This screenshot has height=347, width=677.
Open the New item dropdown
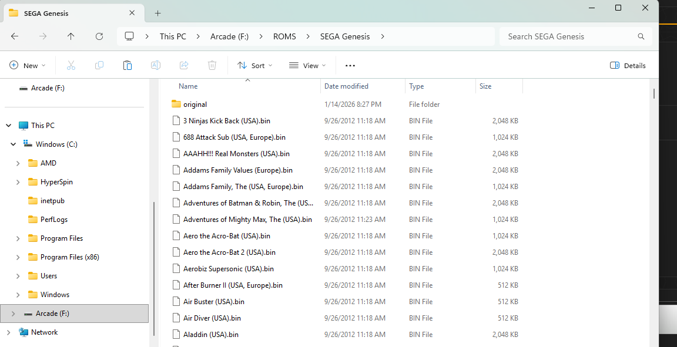click(27, 66)
